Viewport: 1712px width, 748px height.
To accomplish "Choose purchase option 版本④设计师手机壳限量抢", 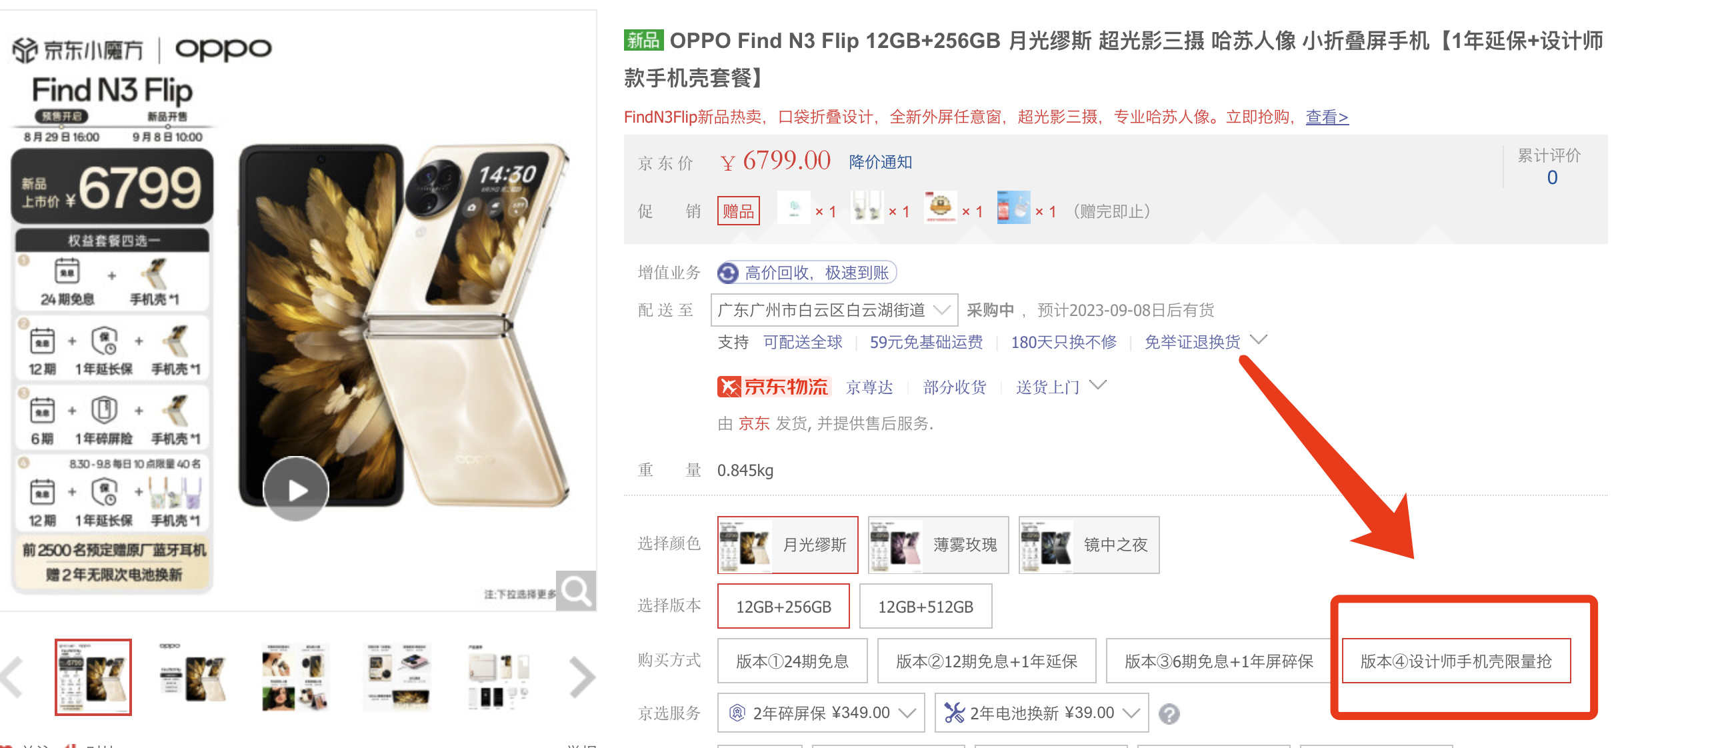I will 1456,661.
